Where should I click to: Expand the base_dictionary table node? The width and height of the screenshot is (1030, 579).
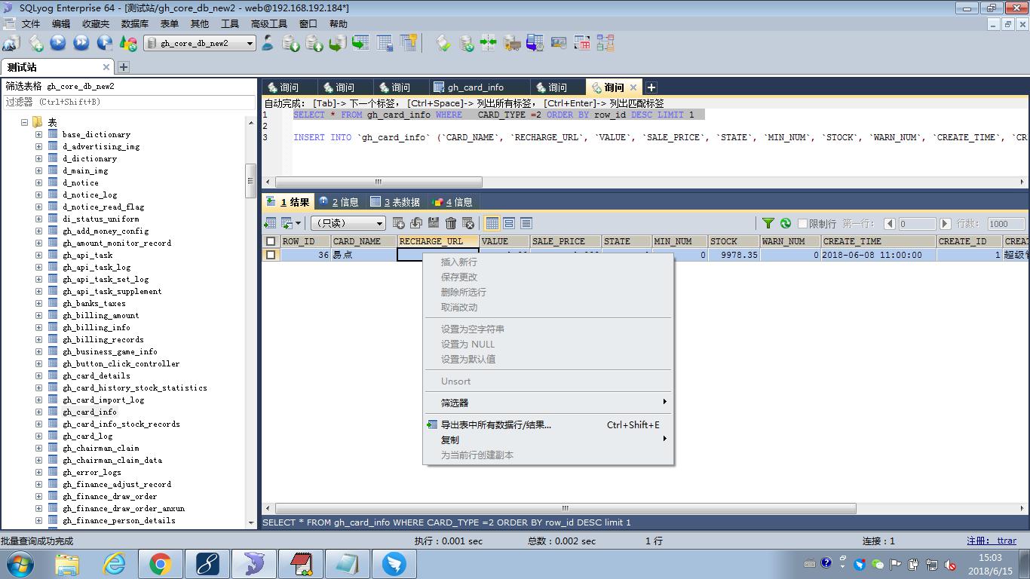pyautogui.click(x=39, y=135)
